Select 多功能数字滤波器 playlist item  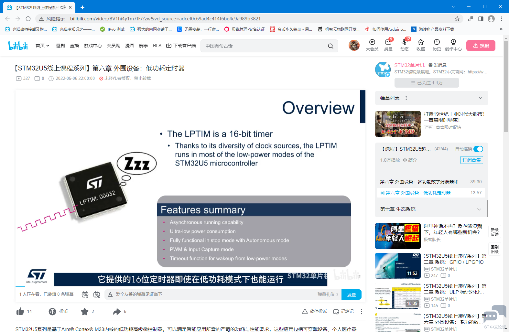[431, 182]
